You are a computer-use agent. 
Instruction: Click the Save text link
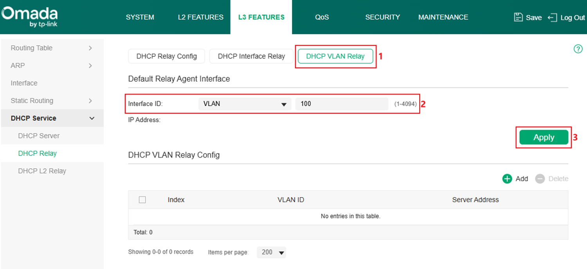coord(534,18)
